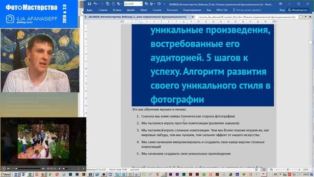
Task: Undo the last action in Word
Action: click(95, 4)
